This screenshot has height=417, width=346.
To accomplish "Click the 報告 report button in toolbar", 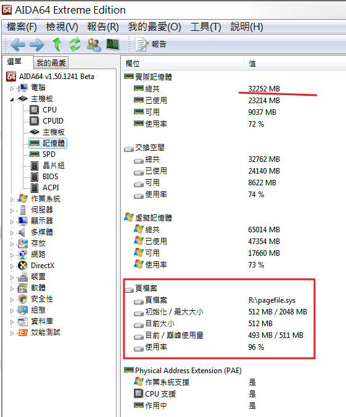I will click(x=151, y=44).
